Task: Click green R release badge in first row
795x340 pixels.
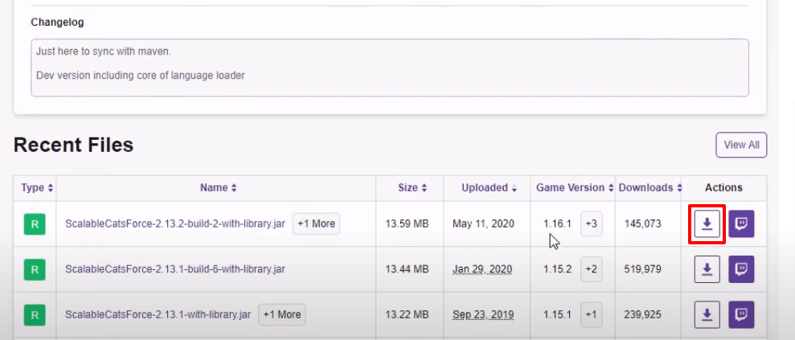Action: point(35,224)
